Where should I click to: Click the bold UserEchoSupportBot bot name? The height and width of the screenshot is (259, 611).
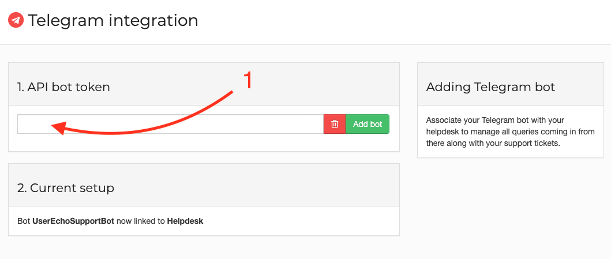pos(73,222)
